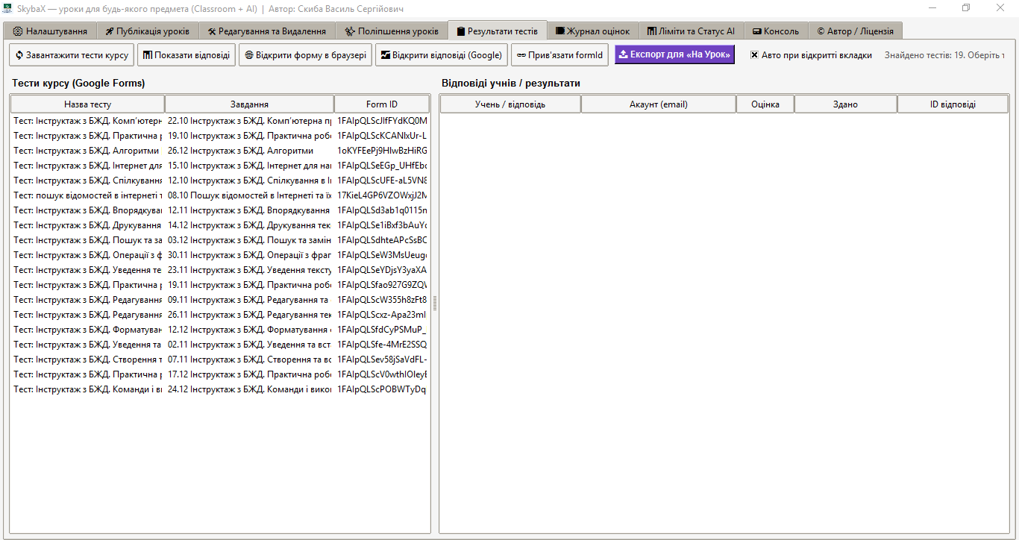Select the 08.10 Пошук відомостей в Інтернеті row
The width and height of the screenshot is (1019, 540).
point(220,195)
